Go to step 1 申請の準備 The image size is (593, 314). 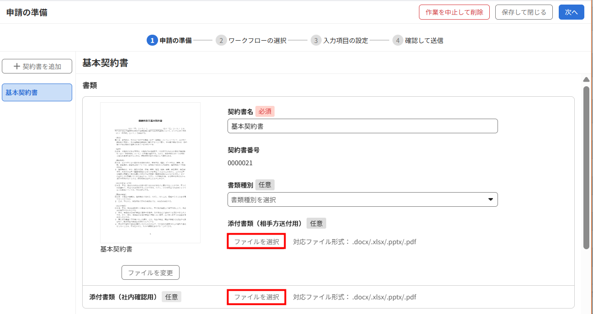(169, 40)
